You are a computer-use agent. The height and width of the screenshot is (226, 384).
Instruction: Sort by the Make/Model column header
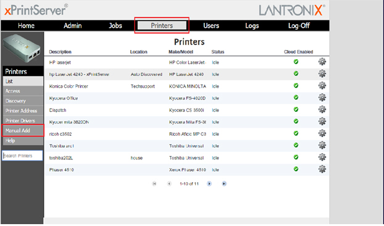pyautogui.click(x=181, y=52)
